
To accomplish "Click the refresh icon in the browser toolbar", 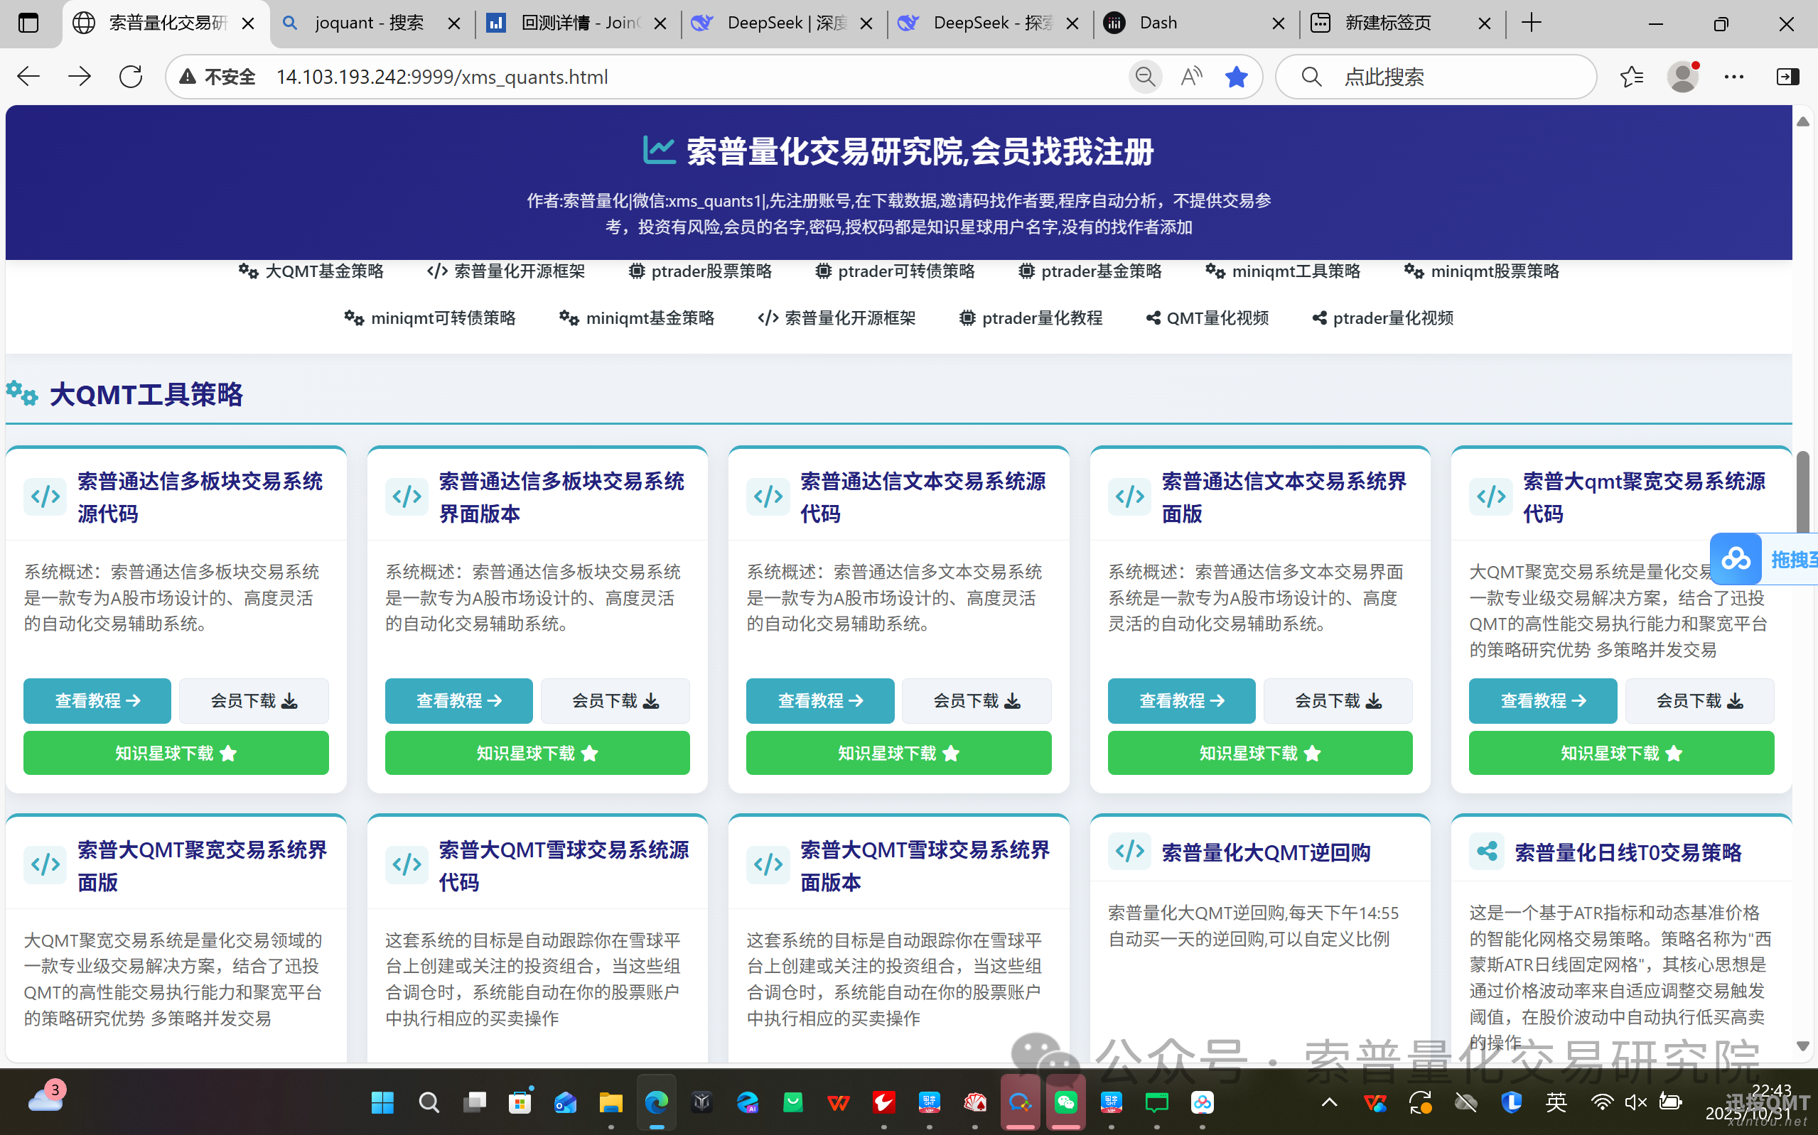I will click(130, 76).
